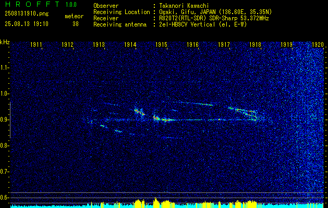The height and width of the screenshot is (208, 328).
Task: Click the Receiver label
Action: [106, 18]
